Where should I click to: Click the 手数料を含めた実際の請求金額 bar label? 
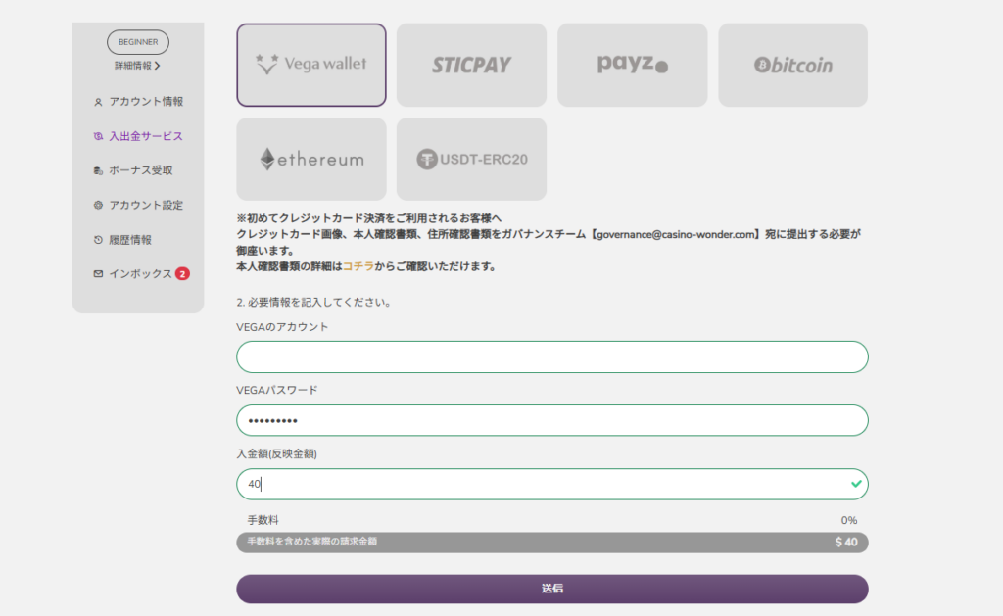coord(312,542)
